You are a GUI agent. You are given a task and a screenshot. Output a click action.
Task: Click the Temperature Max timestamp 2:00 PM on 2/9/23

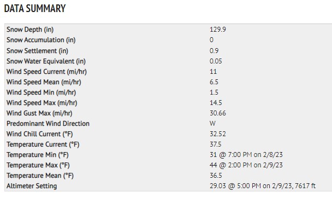[x=255, y=165]
